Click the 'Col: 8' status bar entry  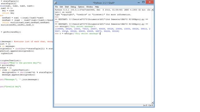(x=151, y=105)
